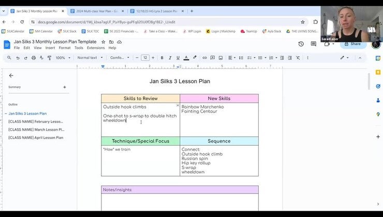Screen dimensions: 383x217
Task: Run spelling and grammar check
Action: pos(41,58)
